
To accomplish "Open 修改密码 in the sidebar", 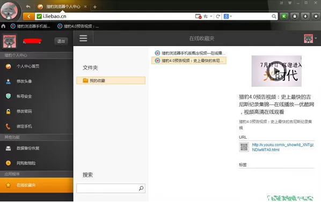I will [x=37, y=111].
